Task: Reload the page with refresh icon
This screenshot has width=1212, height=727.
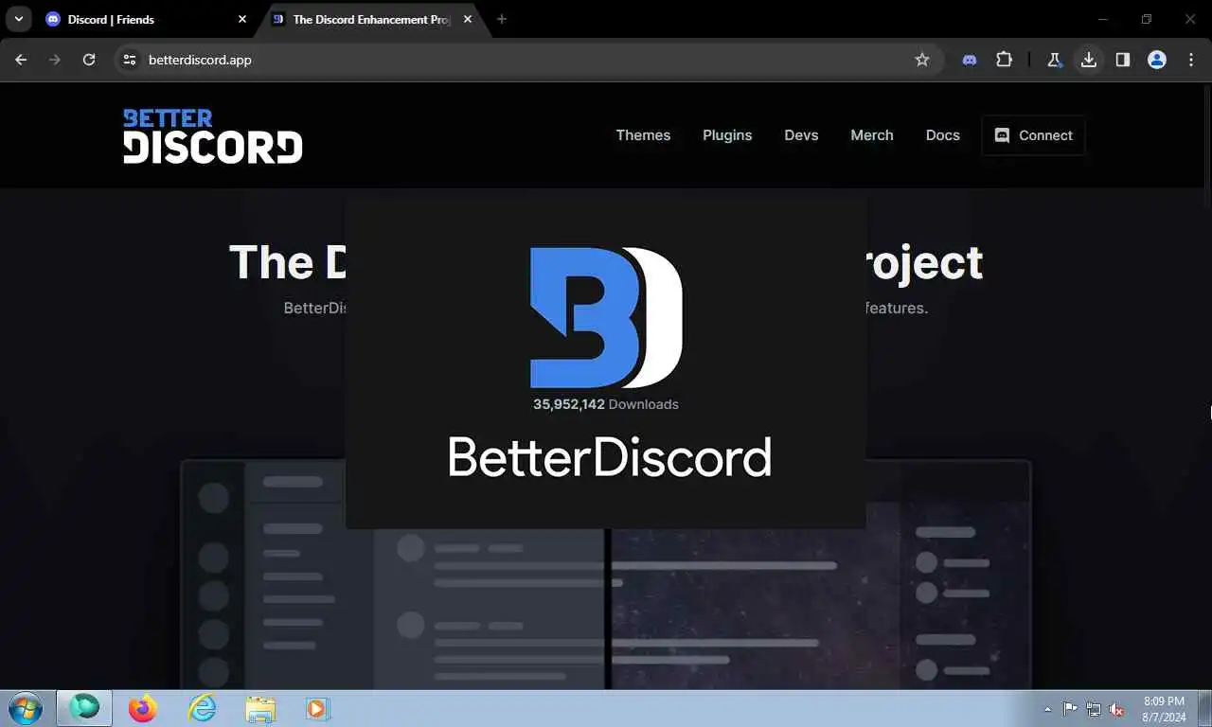Action: [89, 60]
